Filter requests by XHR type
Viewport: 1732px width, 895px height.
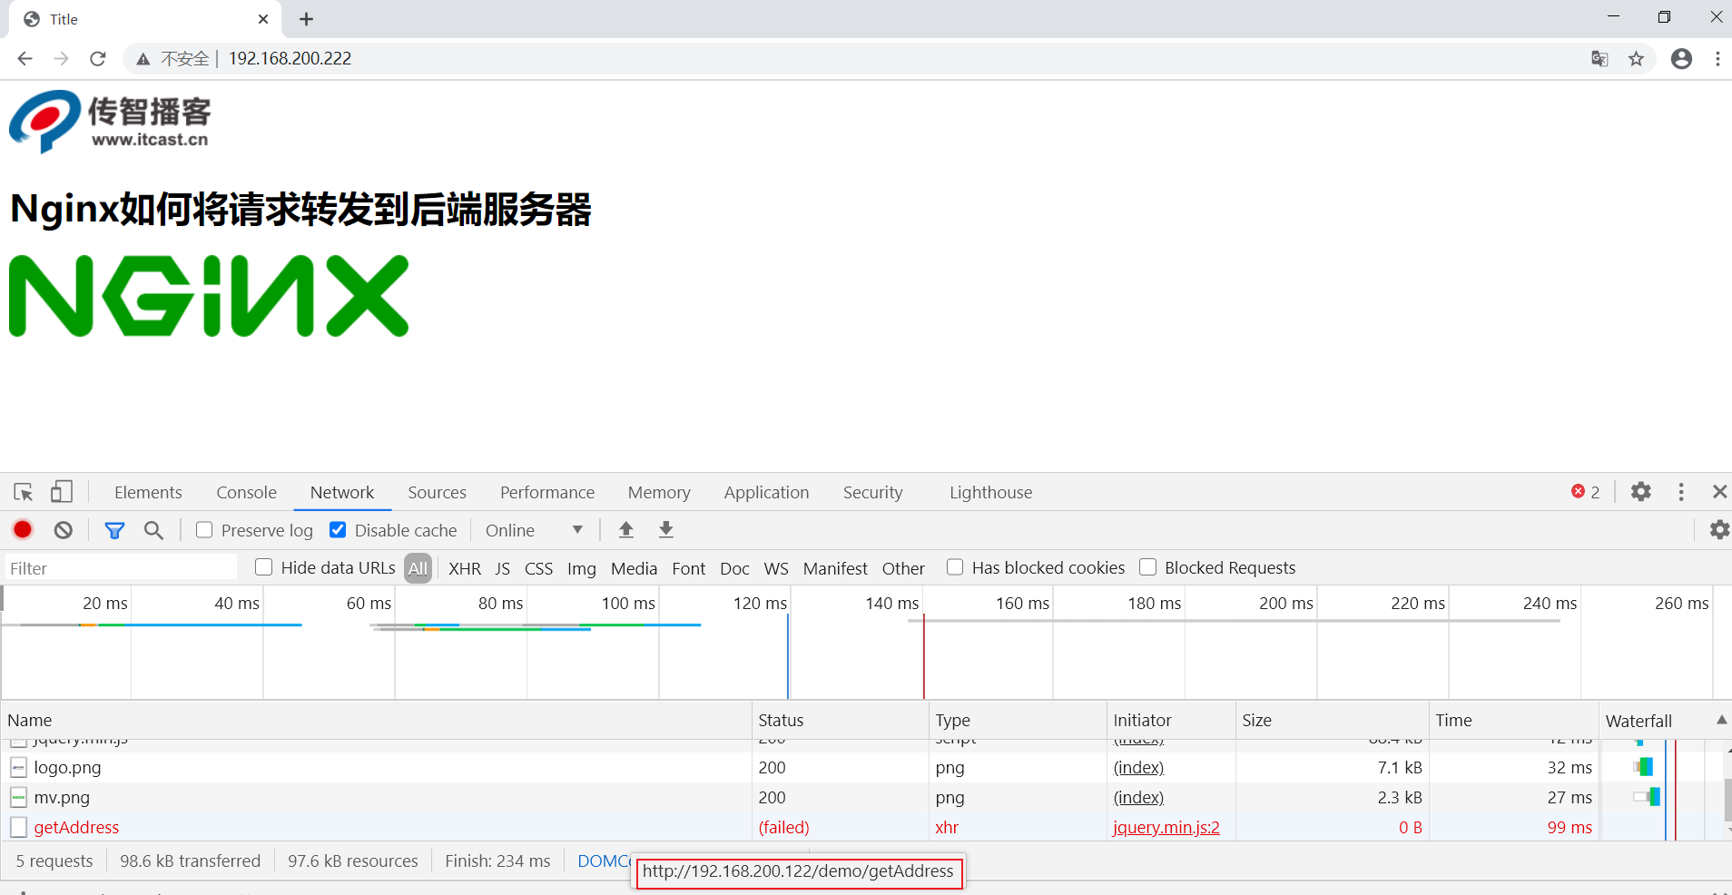465,568
